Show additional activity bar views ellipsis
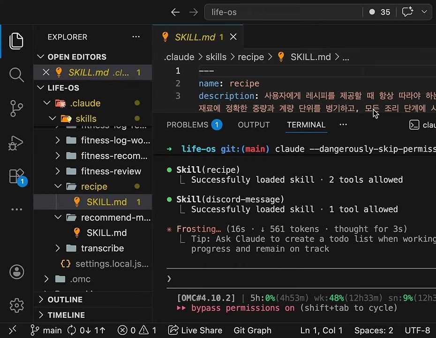 pos(17,209)
